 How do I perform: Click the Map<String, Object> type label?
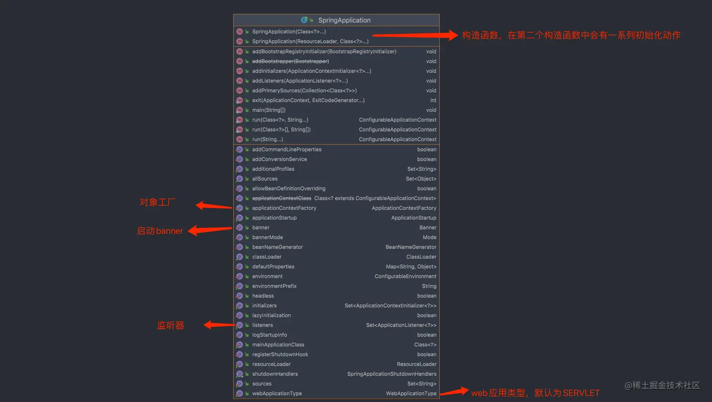pos(411,266)
